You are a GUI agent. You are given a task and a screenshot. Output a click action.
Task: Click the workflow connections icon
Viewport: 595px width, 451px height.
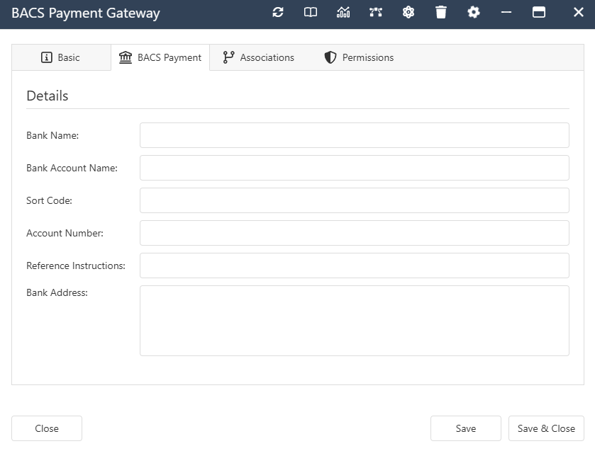pos(375,12)
